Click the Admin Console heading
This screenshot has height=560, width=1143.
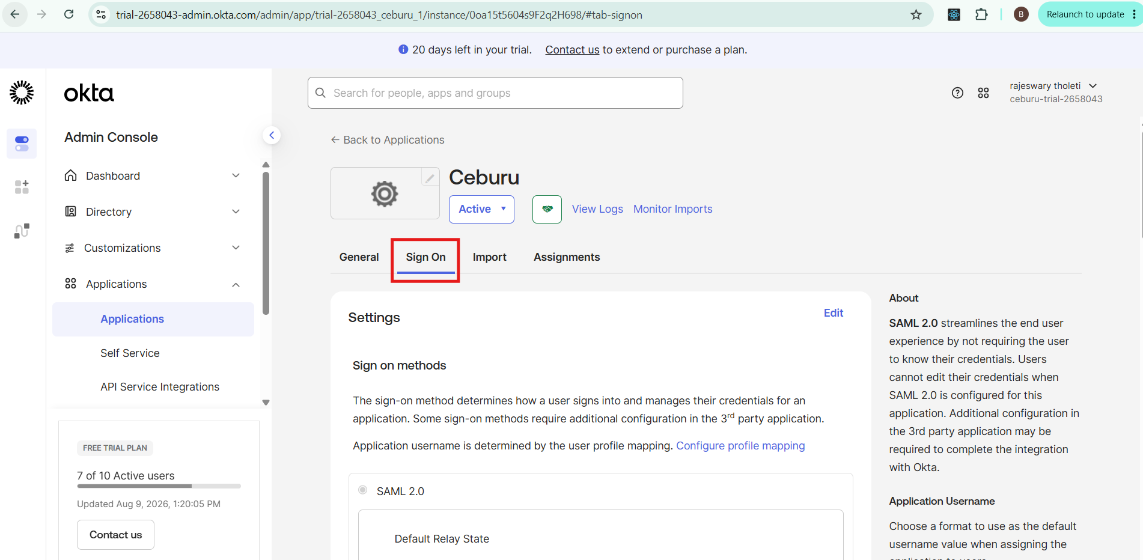(111, 137)
